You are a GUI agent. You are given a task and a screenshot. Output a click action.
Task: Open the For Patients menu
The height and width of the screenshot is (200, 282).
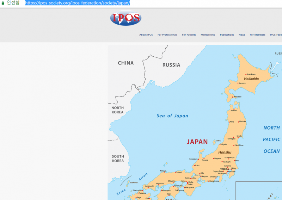pos(189,35)
